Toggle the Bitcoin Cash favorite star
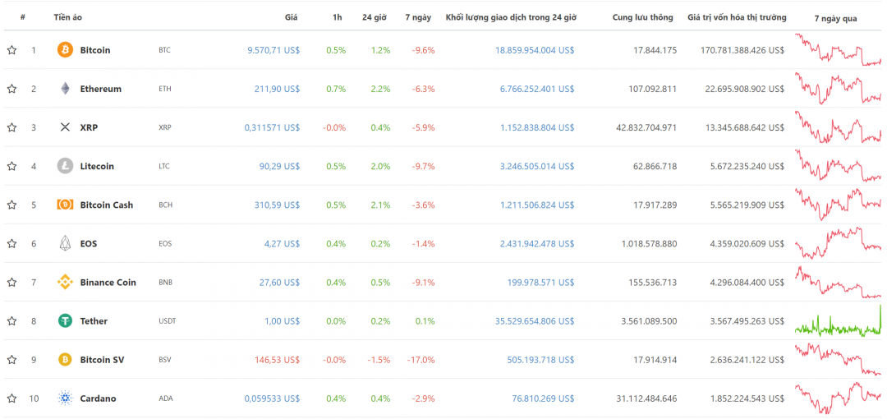 pos(11,205)
